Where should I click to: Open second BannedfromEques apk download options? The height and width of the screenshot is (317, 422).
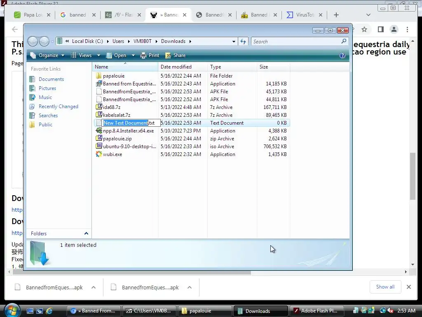pyautogui.click(x=190, y=287)
